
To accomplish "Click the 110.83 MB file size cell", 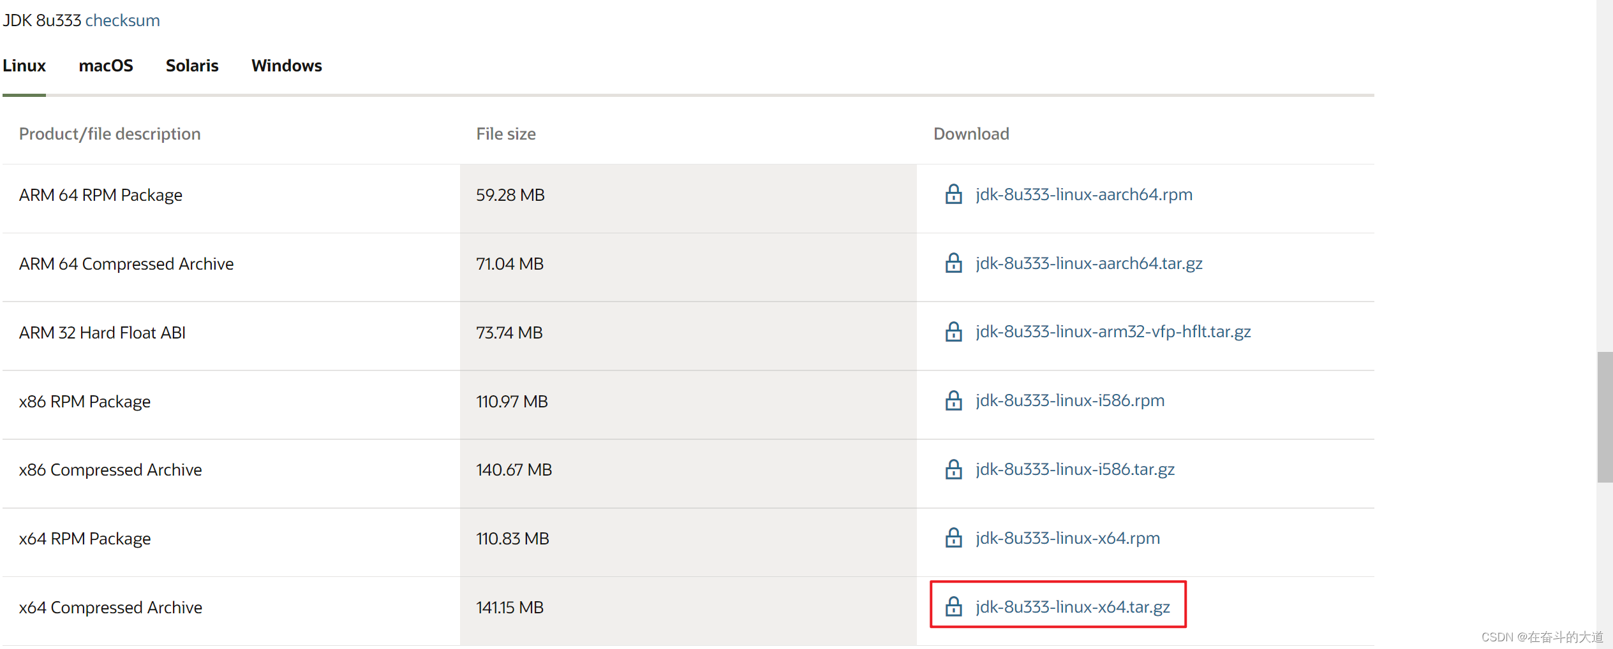I will click(x=688, y=543).
